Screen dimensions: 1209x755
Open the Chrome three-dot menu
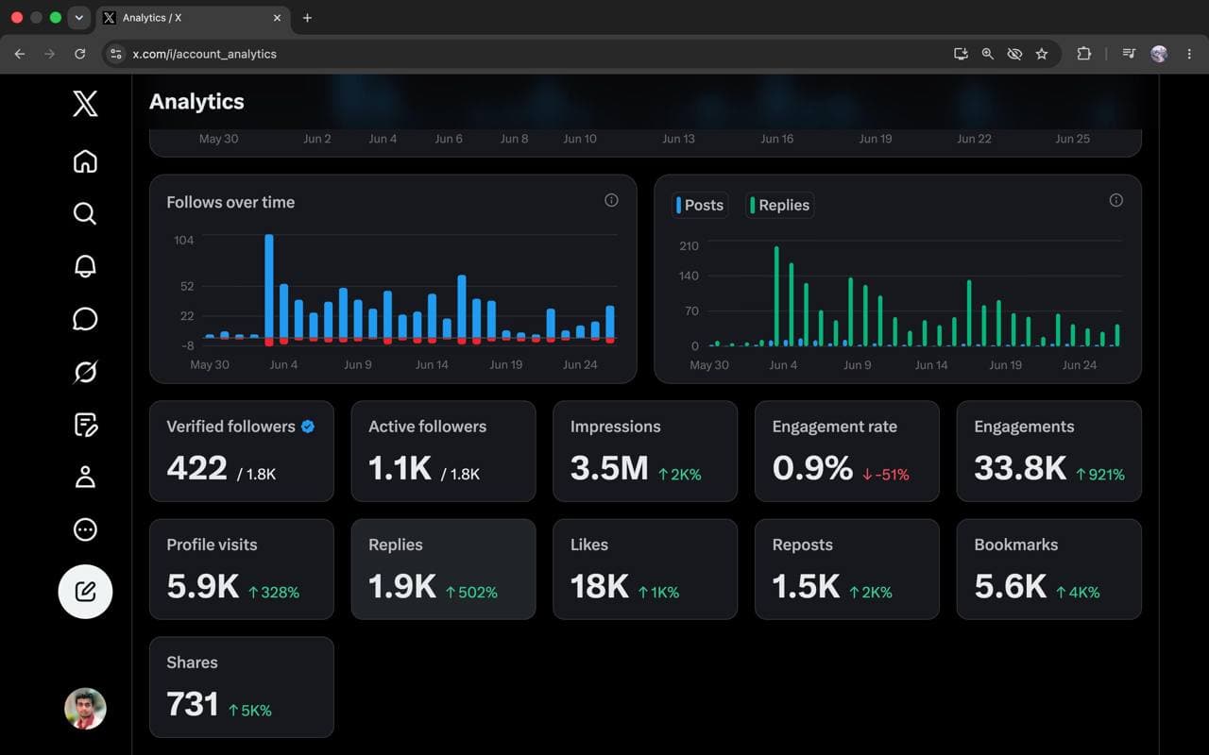pyautogui.click(x=1188, y=54)
